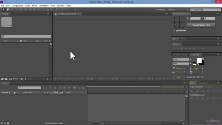Image resolution: width=222 pixels, height=125 pixels.
Task: Select the Clone Stamp tool
Action: (x=48, y=9)
